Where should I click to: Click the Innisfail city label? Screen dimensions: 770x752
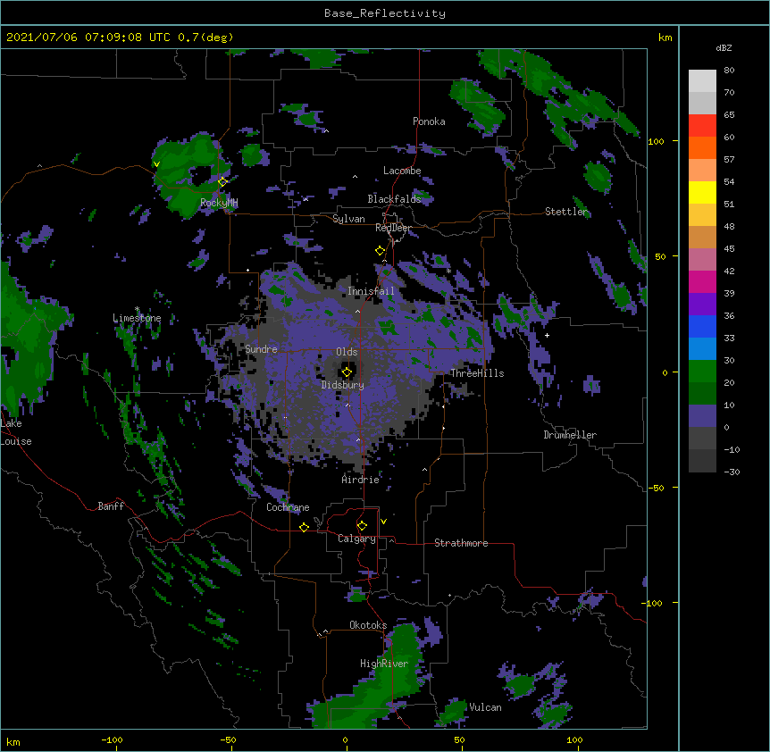[x=371, y=291]
